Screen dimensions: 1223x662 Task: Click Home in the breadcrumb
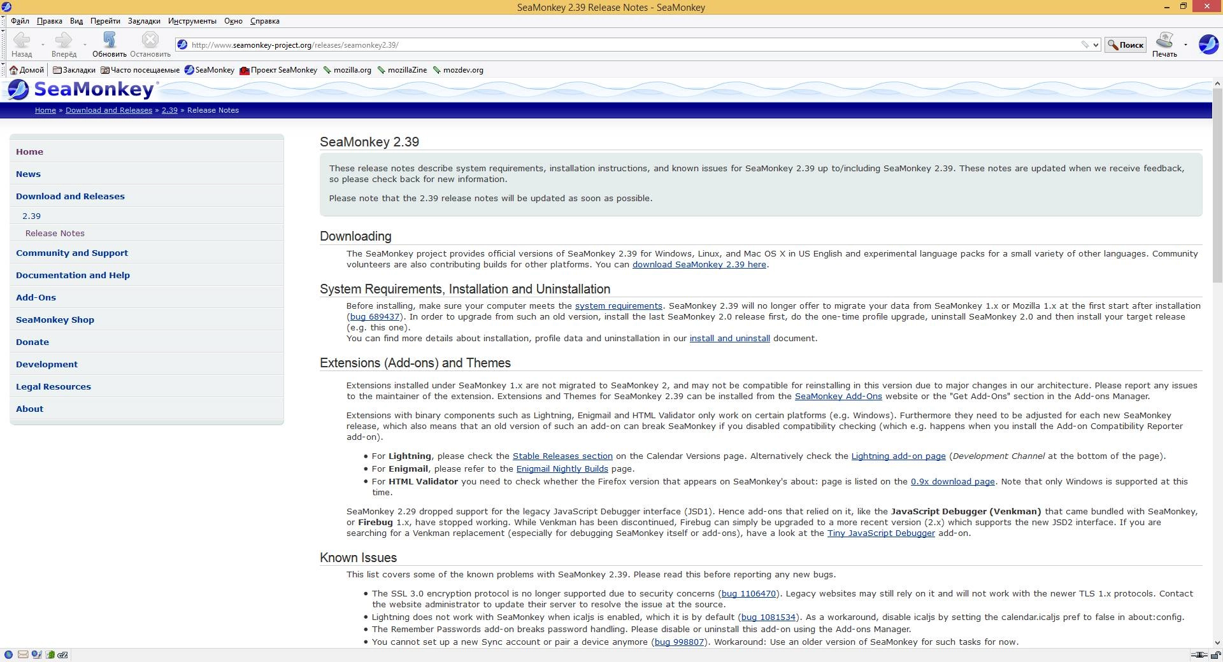tap(45, 110)
